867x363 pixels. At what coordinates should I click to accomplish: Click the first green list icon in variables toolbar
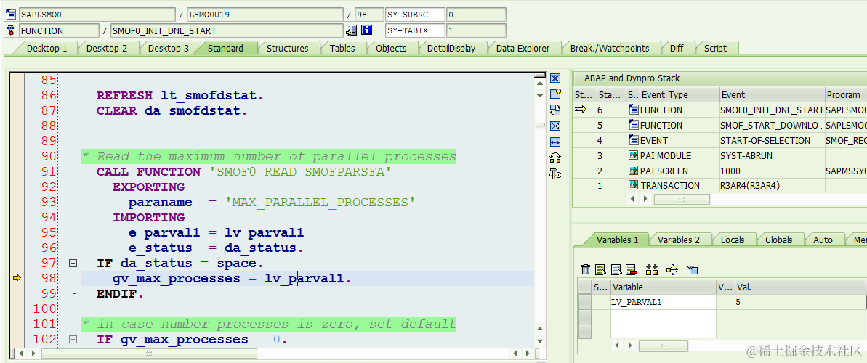tap(601, 269)
